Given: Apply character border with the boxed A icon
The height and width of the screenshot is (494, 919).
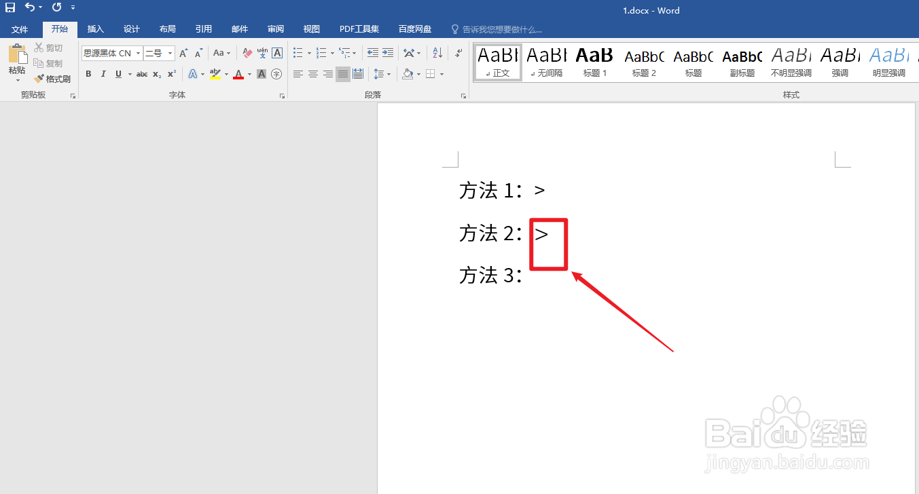Looking at the screenshot, I should tap(277, 53).
